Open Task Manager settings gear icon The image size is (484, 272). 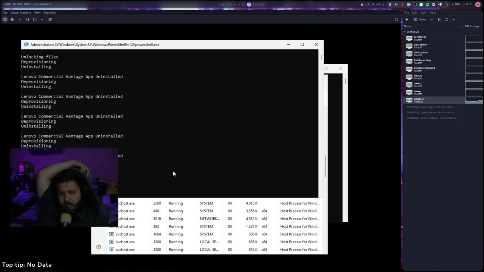99,247
